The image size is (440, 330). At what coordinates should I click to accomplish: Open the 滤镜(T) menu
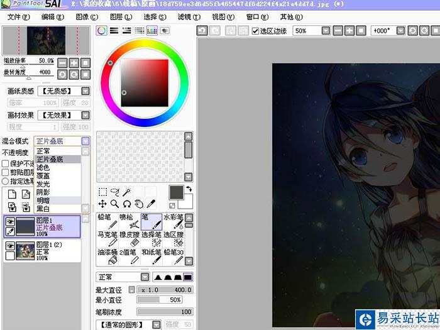[189, 17]
